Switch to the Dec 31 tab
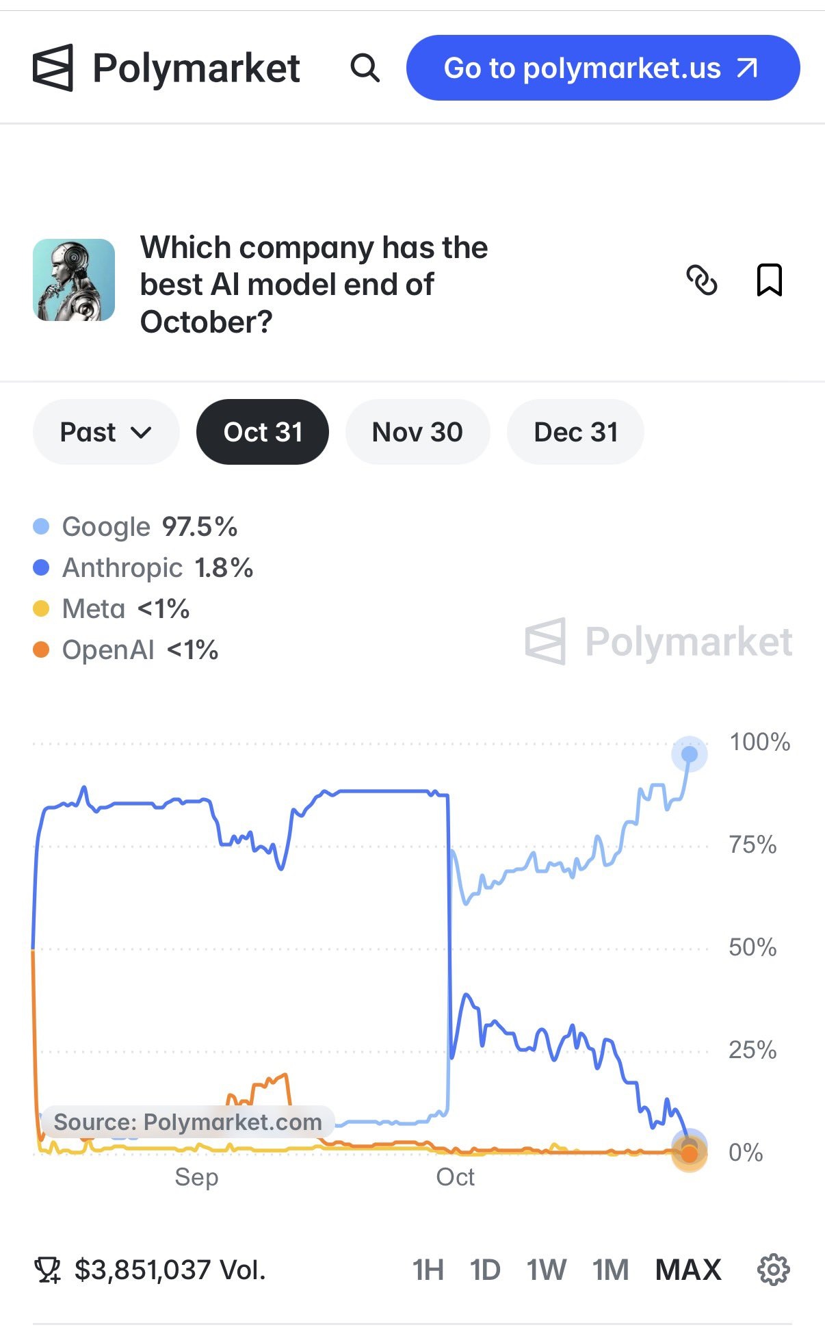Screen dimensions: 825x1336 [575, 432]
